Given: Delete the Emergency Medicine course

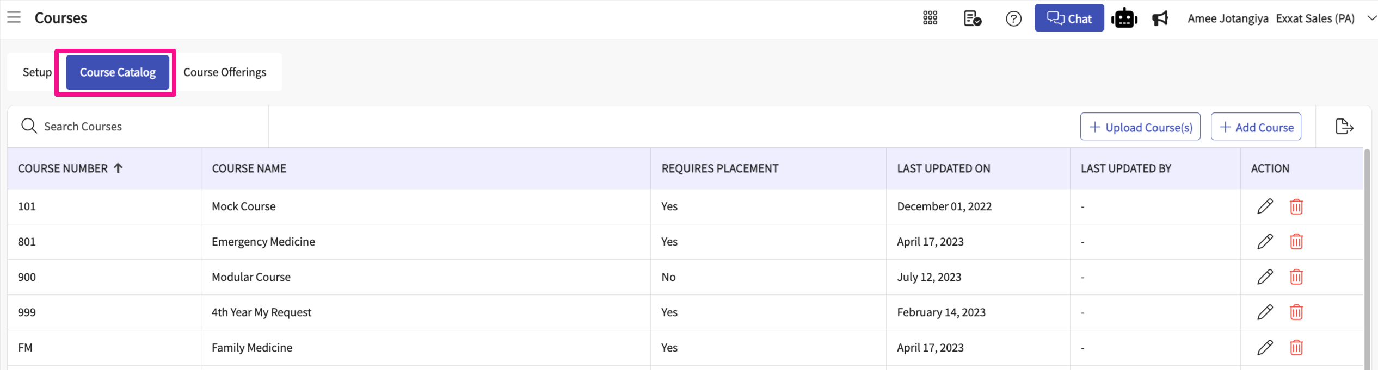Looking at the screenshot, I should 1296,242.
